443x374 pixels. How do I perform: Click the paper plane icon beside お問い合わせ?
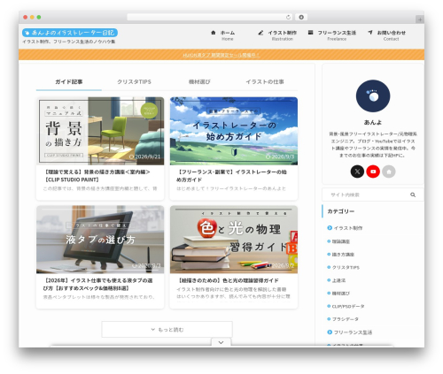click(370, 33)
